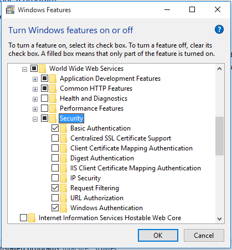This screenshot has width=232, height=250.
Task: Click the World Wide Web Services folder icon
Action: tap(43, 69)
